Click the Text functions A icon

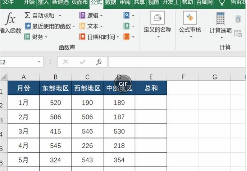coord(82,26)
